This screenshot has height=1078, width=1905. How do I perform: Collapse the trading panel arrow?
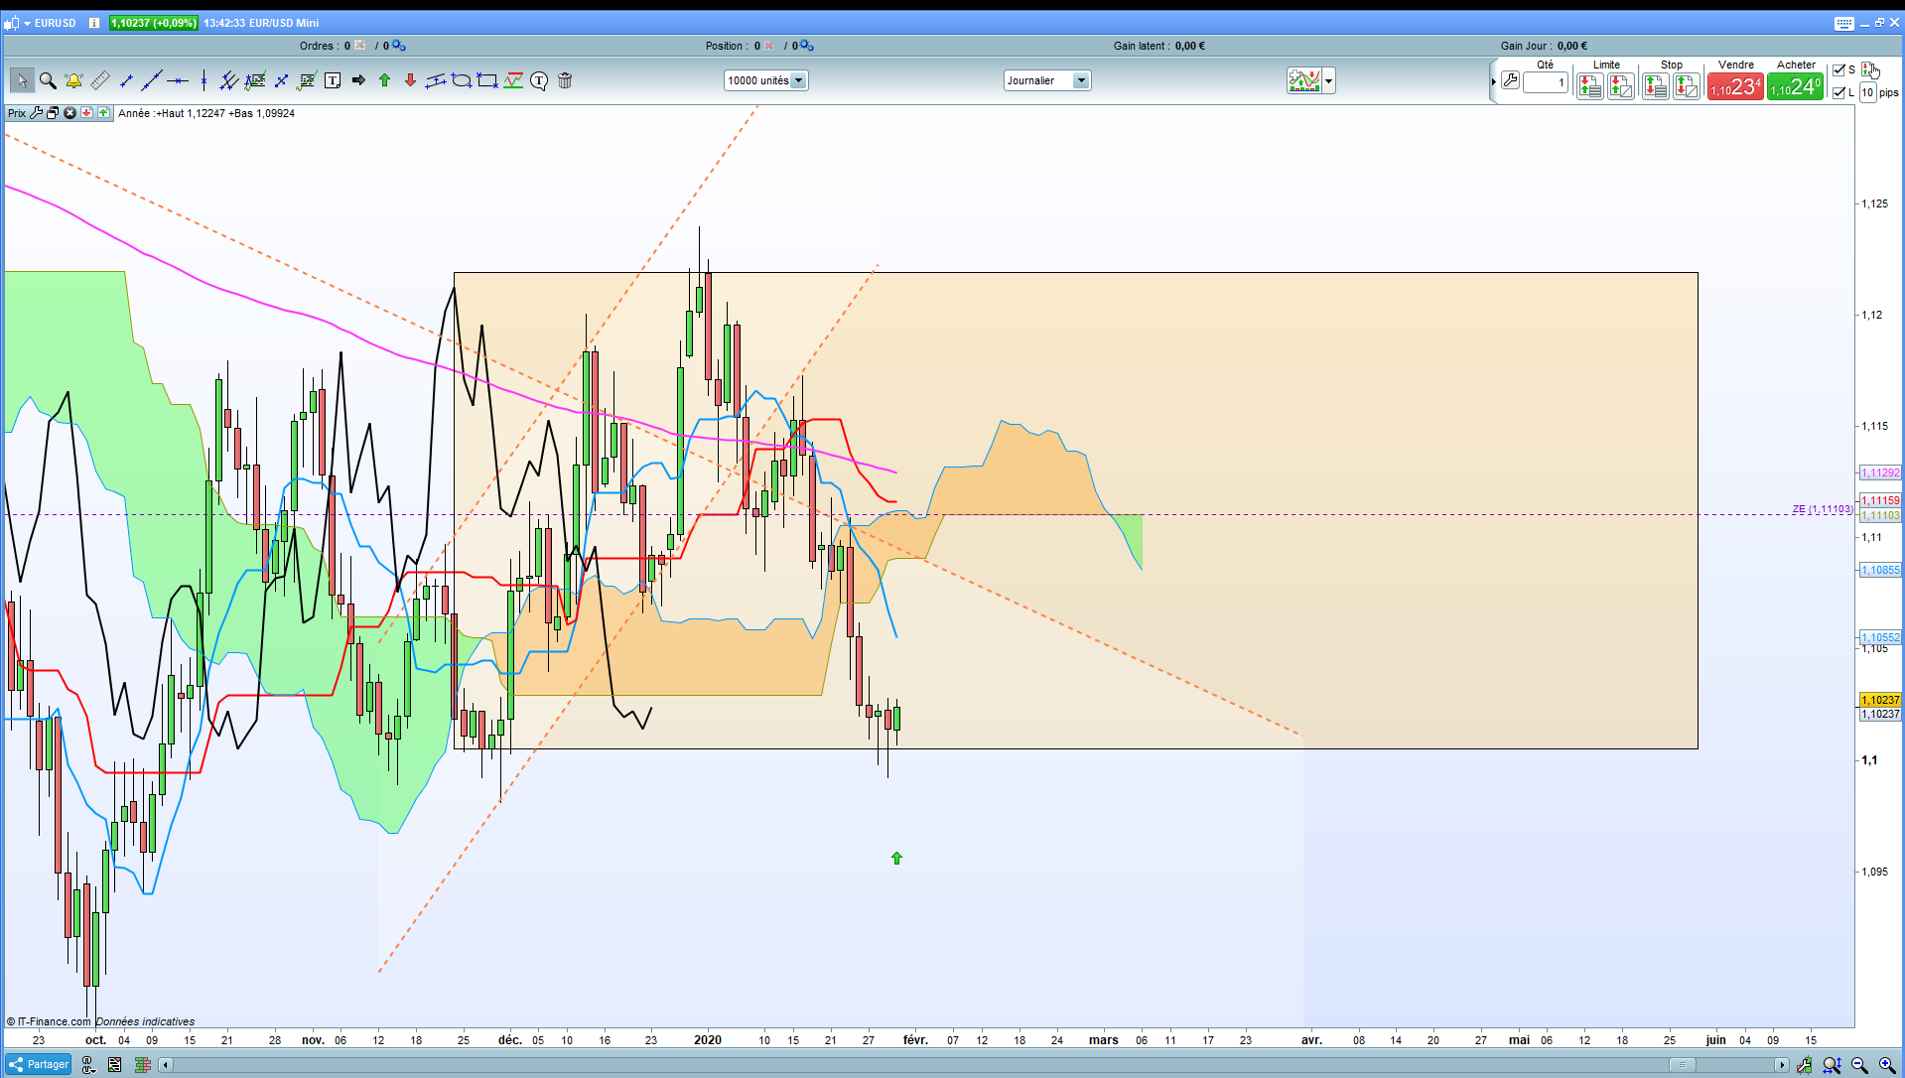(x=1493, y=81)
